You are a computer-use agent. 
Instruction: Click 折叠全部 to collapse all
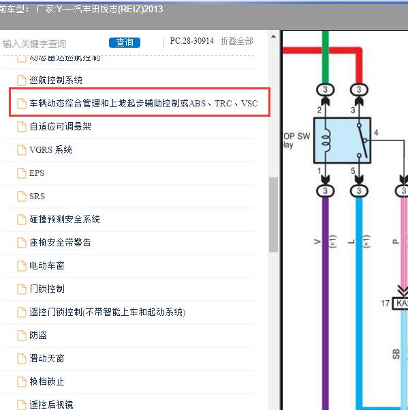click(x=237, y=41)
